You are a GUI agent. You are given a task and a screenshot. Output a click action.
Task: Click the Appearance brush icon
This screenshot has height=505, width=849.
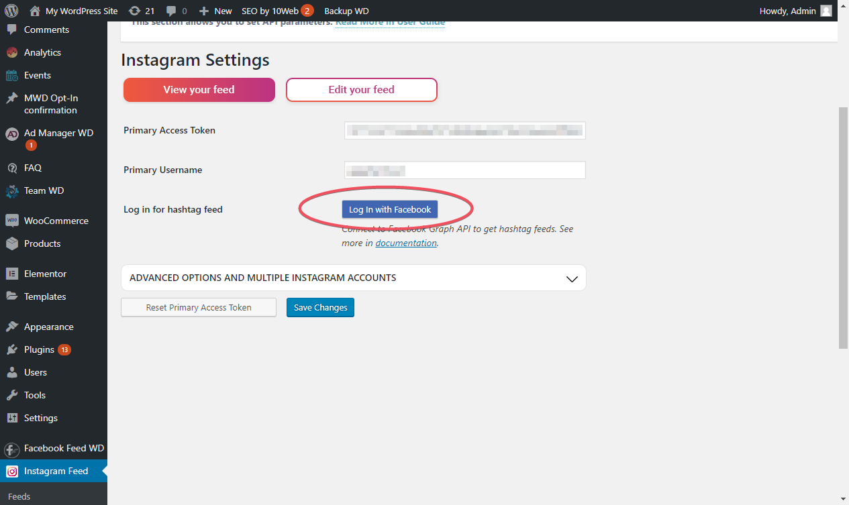11,327
